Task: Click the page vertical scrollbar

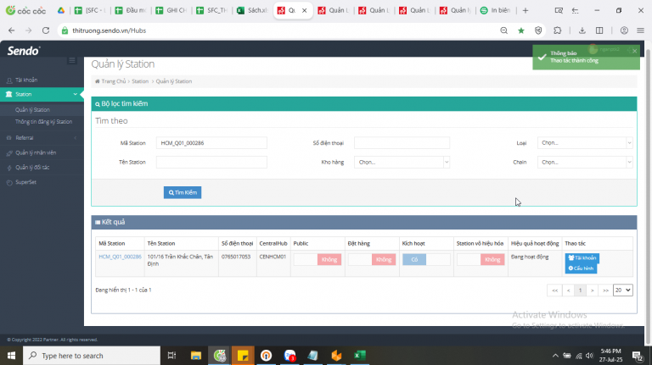Action: coord(648,195)
